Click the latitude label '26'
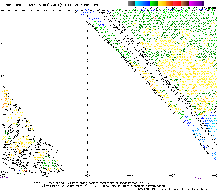The image size is (217, 191). click(x=2, y=76)
